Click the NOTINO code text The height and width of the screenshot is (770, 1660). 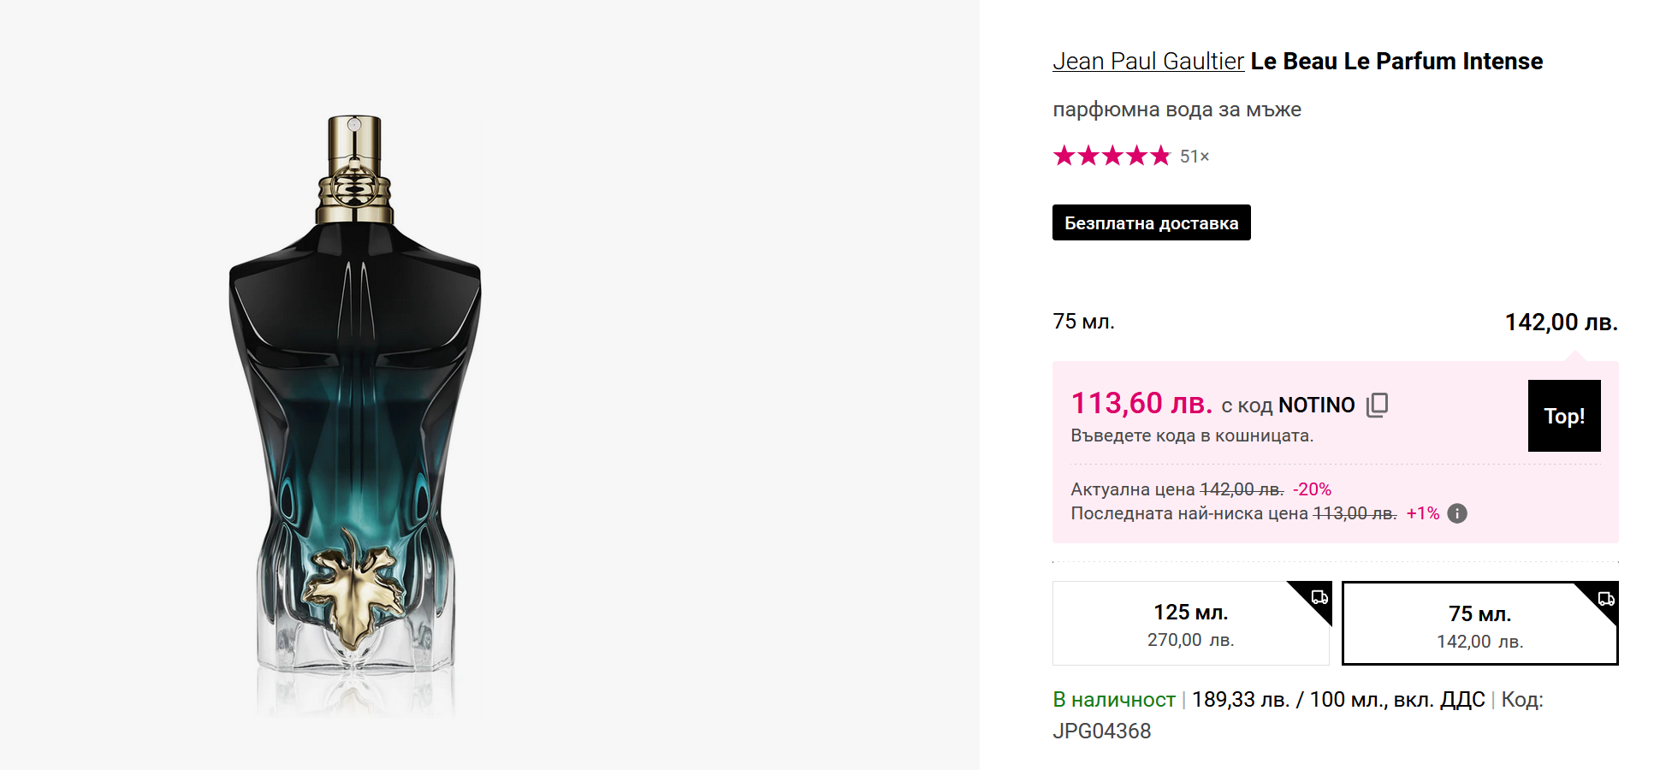tap(1316, 406)
